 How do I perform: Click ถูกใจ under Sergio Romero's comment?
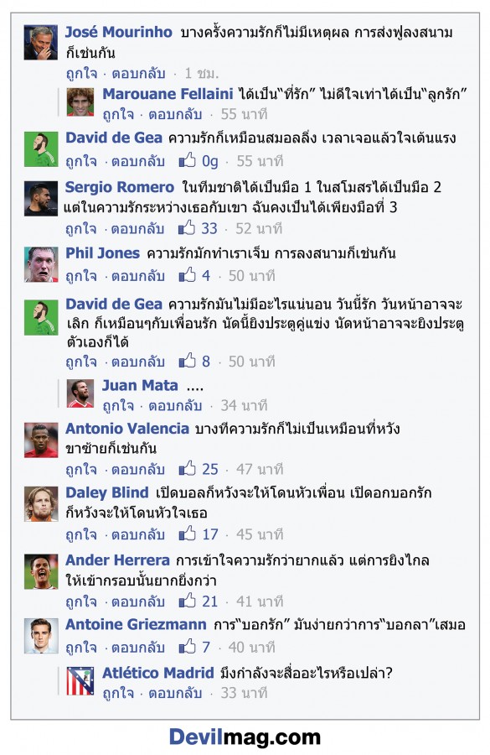pyautogui.click(x=81, y=228)
